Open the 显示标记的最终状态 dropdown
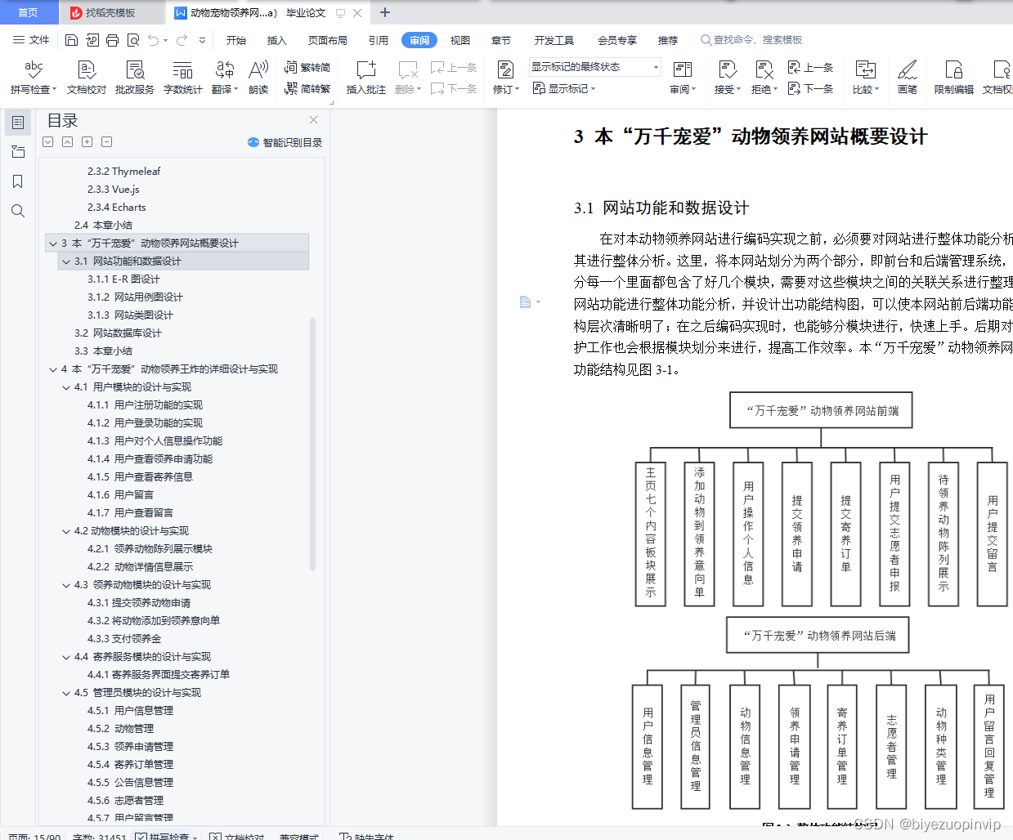Screen dimensions: 1013x840 594,67
